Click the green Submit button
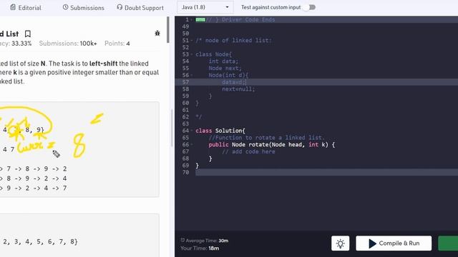This screenshot has width=458, height=257. coord(448,243)
